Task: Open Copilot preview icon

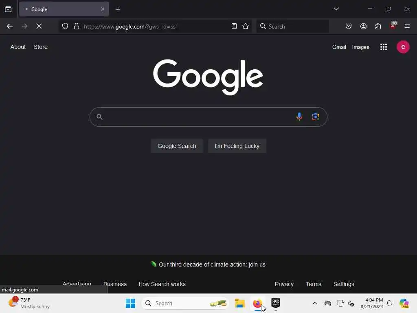Action: [x=404, y=303]
